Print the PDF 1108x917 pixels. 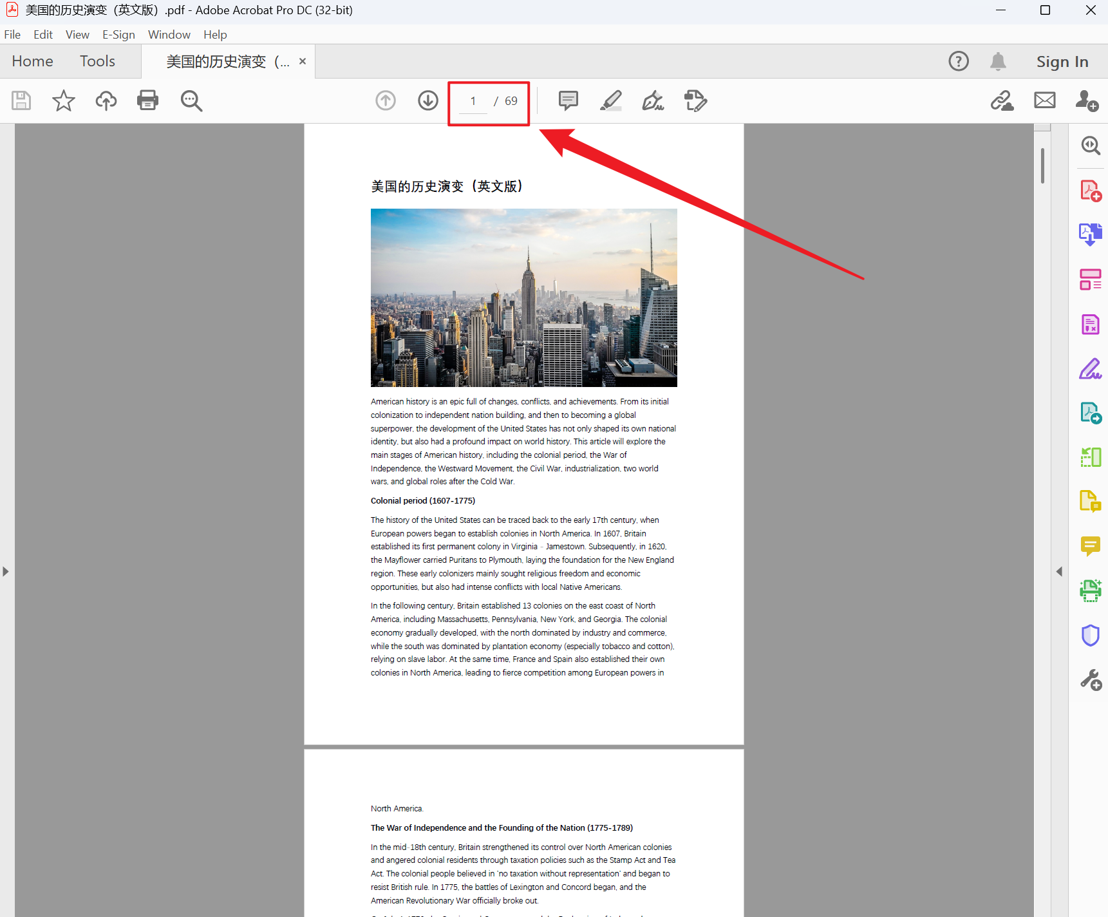147,100
